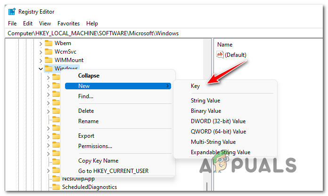328x196 pixels.
Task: Open the View menu
Action: click(45, 24)
